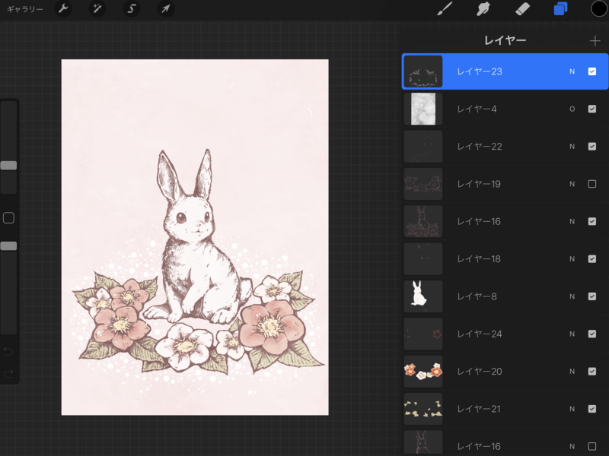
Task: Activate the Selection tool (S icon)
Action: (132, 9)
